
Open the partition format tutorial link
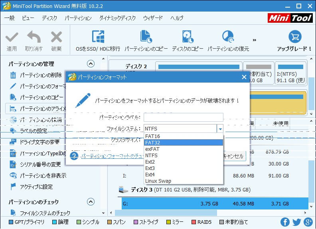tap(113, 156)
